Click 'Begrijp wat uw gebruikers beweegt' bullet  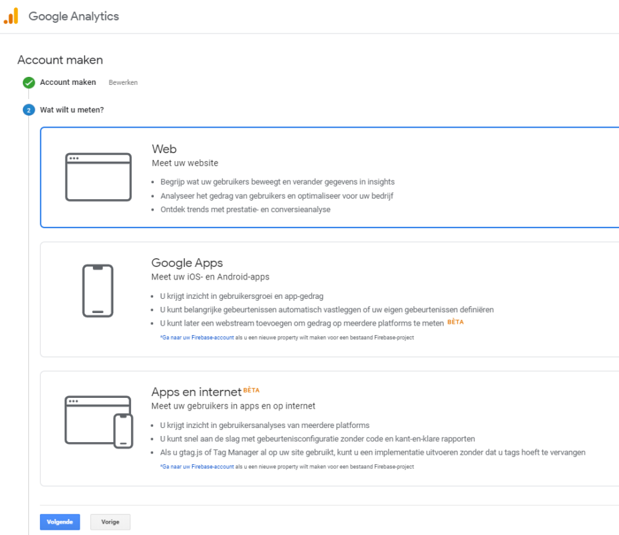(278, 182)
